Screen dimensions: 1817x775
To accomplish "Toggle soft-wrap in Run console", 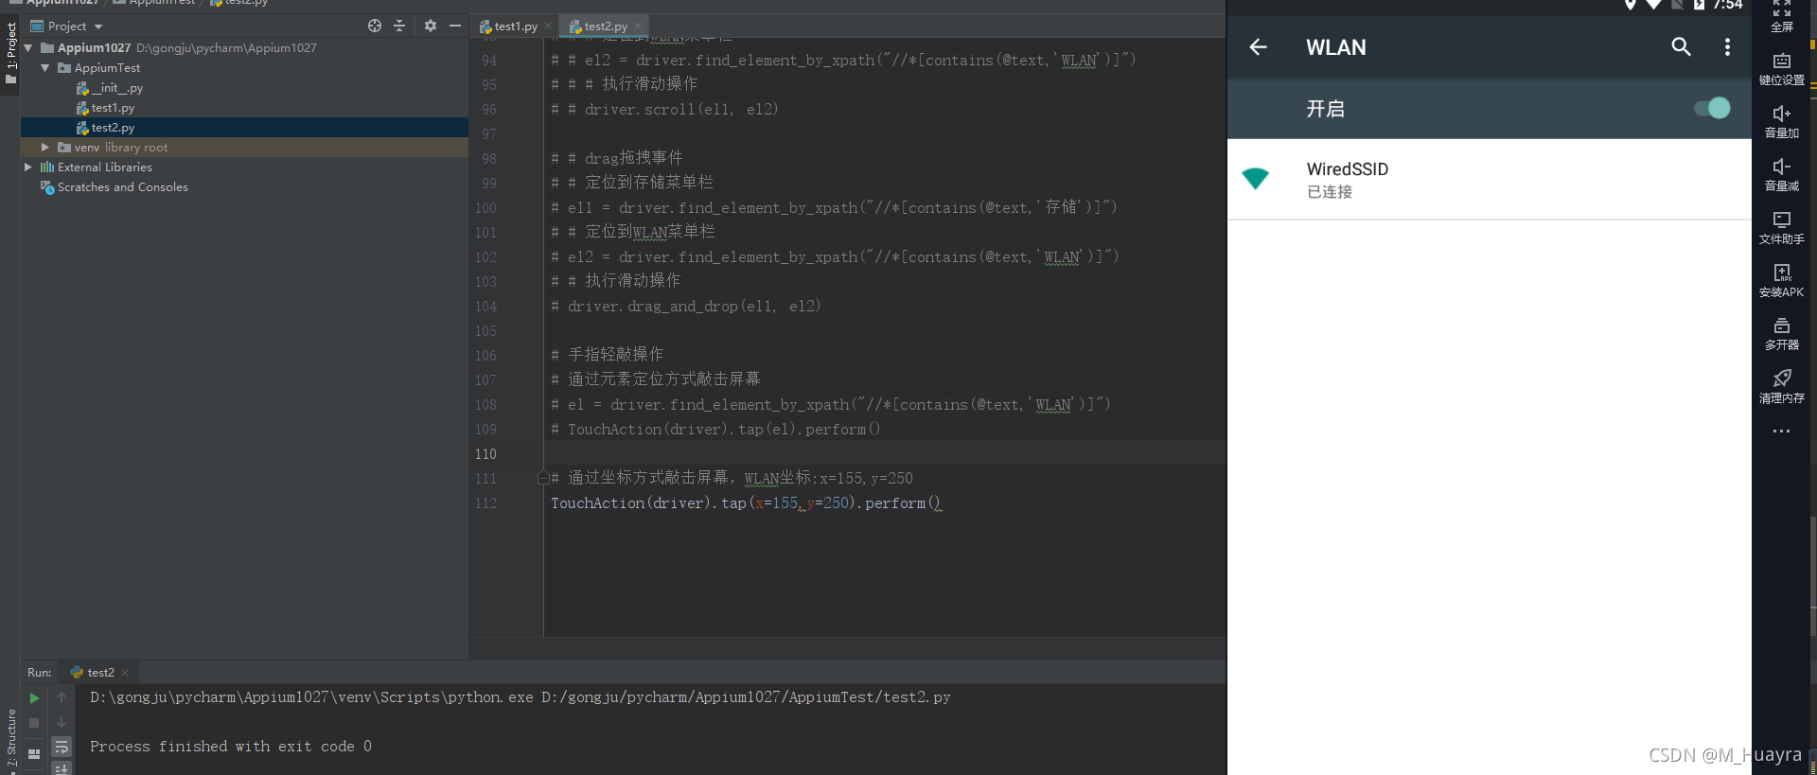I will pos(62,747).
